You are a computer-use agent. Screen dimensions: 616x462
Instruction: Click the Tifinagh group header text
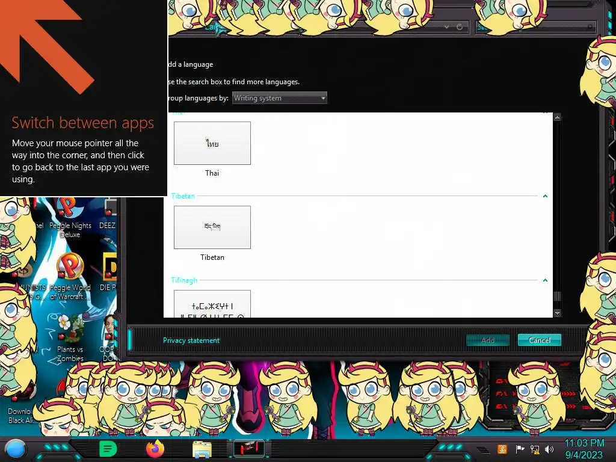pos(184,280)
